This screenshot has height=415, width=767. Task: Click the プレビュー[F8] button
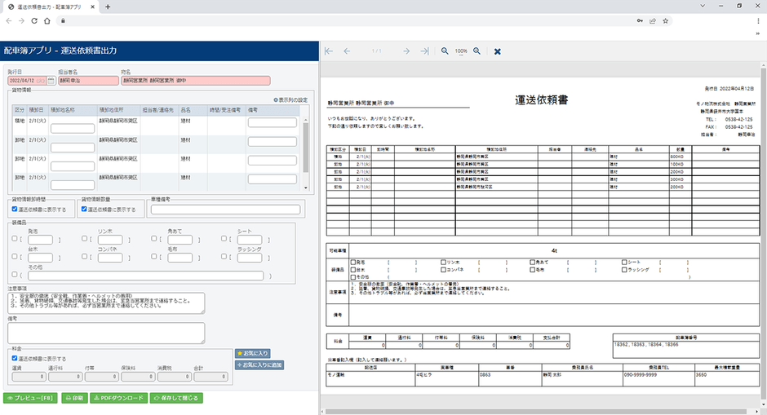[30, 399]
